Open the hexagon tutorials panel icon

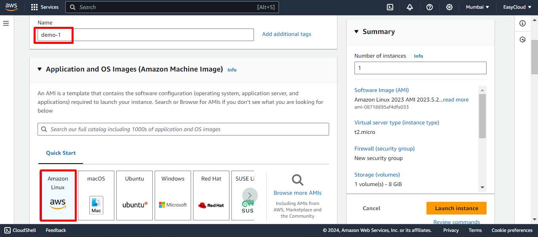pos(523,39)
